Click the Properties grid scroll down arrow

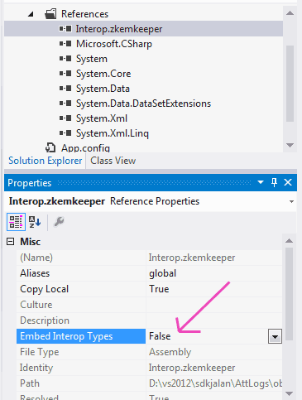[x=290, y=393]
